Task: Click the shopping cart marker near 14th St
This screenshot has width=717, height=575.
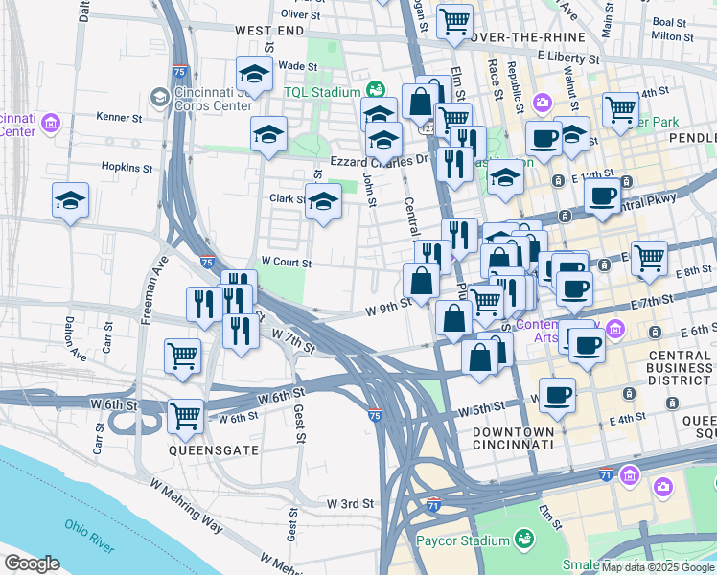Action: [620, 111]
